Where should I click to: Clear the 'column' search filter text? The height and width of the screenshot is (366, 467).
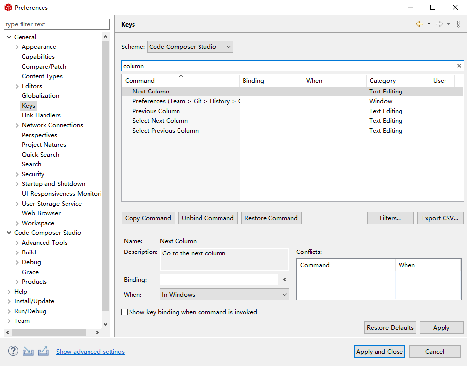tap(459, 66)
